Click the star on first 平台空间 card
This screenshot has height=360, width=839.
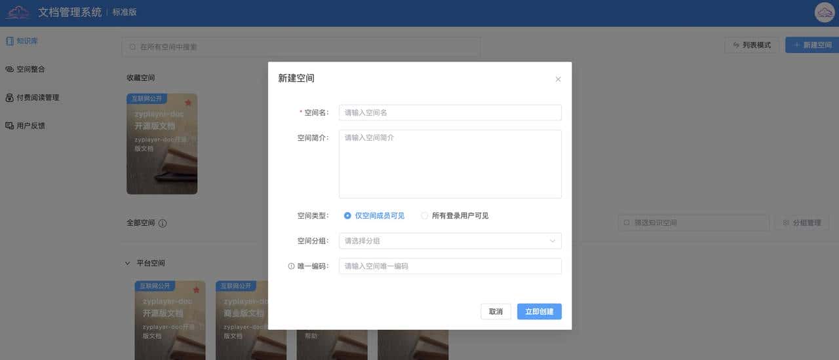pyautogui.click(x=196, y=290)
